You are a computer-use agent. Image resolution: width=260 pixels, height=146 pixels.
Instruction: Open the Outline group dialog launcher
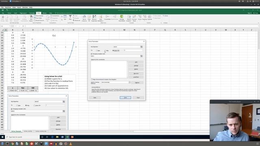(161, 23)
